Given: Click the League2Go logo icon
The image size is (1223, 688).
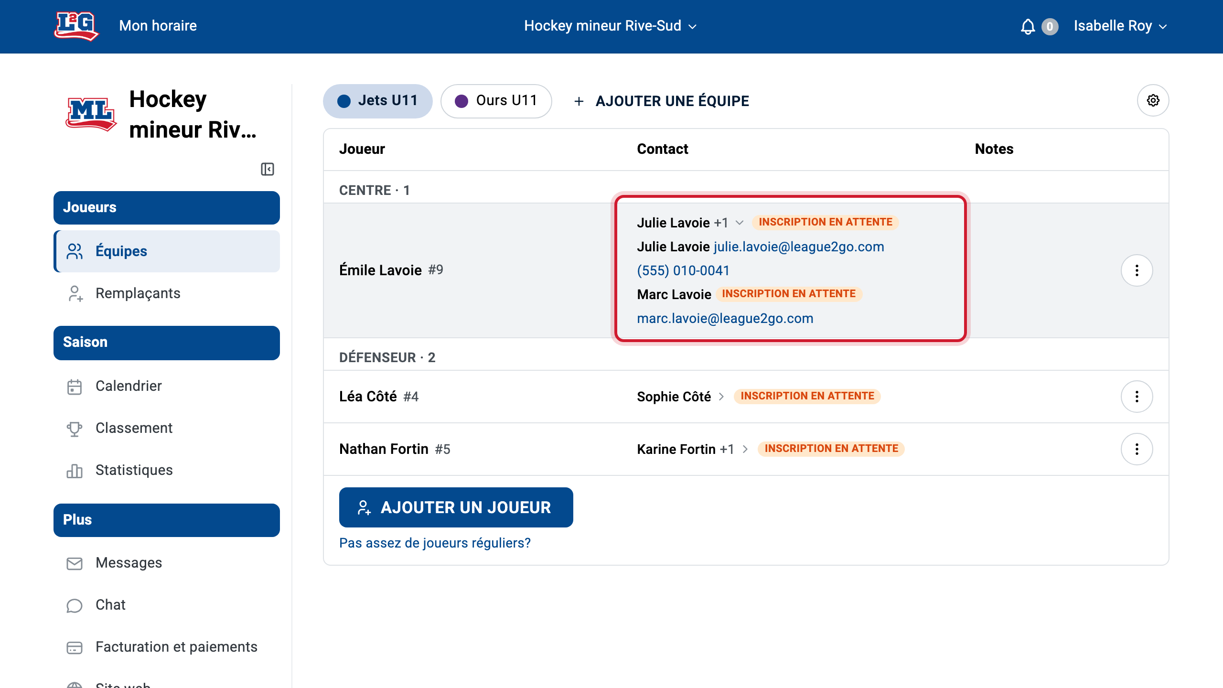Looking at the screenshot, I should (76, 26).
